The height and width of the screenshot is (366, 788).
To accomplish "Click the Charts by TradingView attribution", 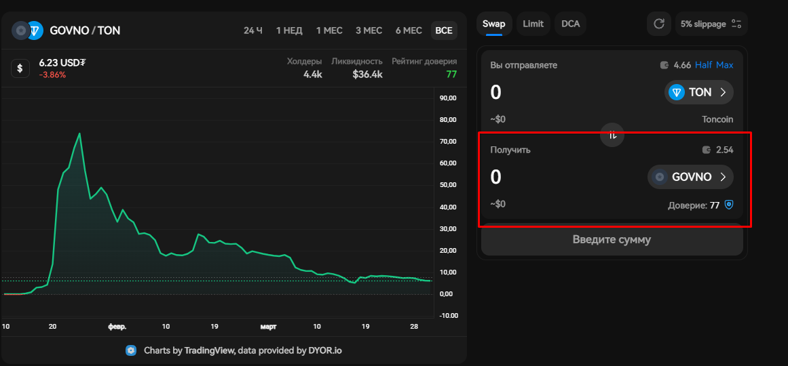I will click(x=243, y=350).
